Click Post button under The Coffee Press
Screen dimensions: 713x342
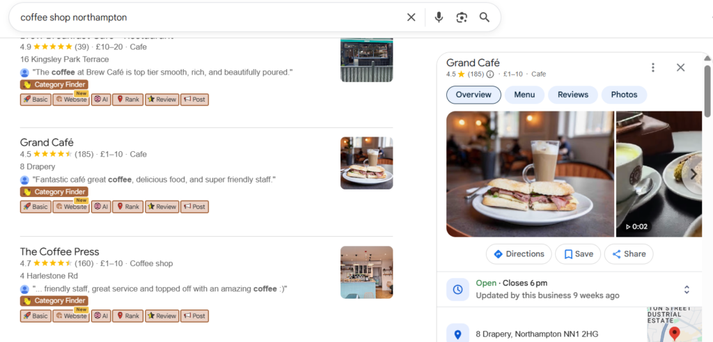(195, 316)
